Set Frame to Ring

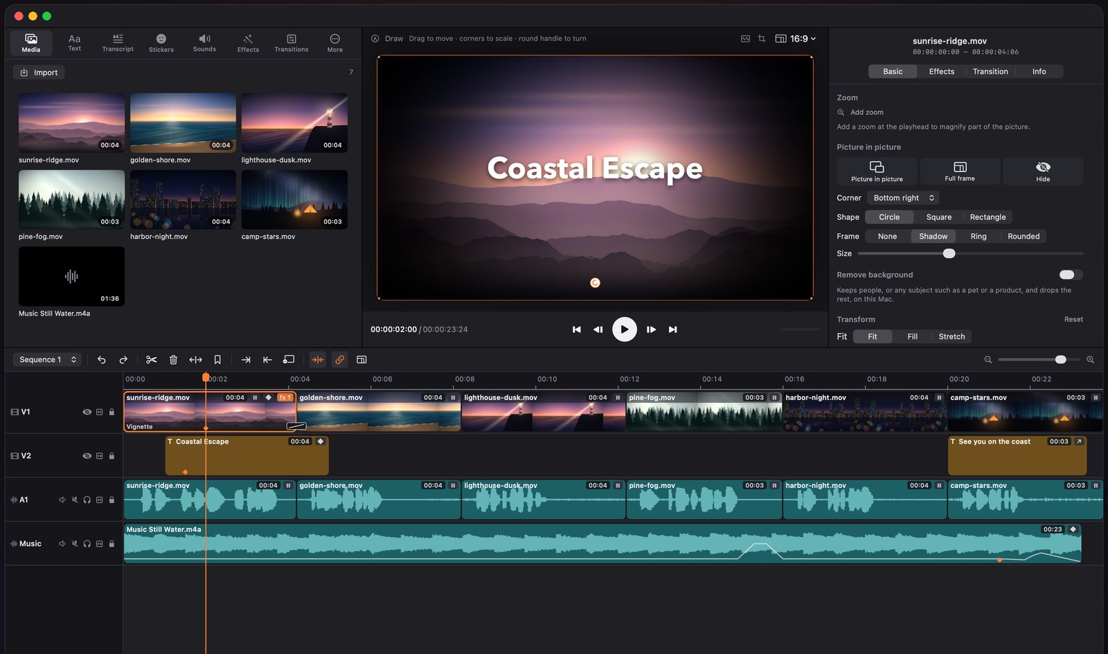pyautogui.click(x=979, y=237)
